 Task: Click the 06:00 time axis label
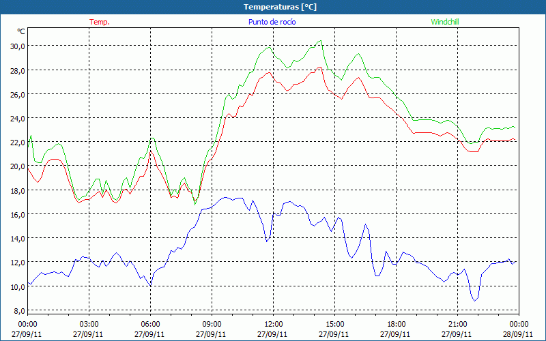151,324
